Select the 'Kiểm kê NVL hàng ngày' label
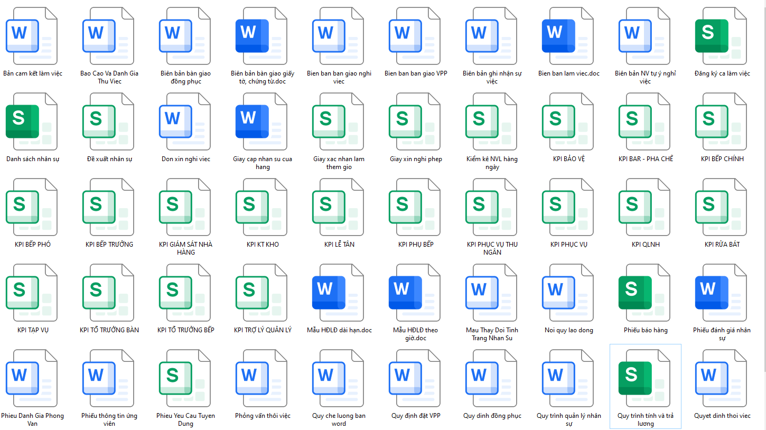The width and height of the screenshot is (766, 430). click(492, 163)
